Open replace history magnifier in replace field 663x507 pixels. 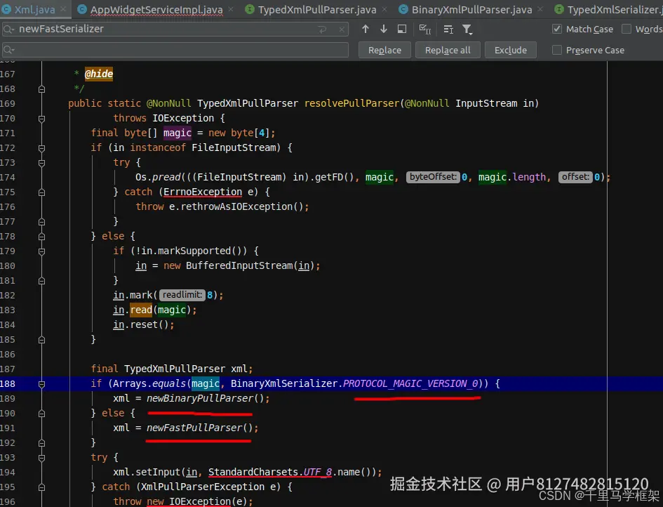tap(8, 50)
